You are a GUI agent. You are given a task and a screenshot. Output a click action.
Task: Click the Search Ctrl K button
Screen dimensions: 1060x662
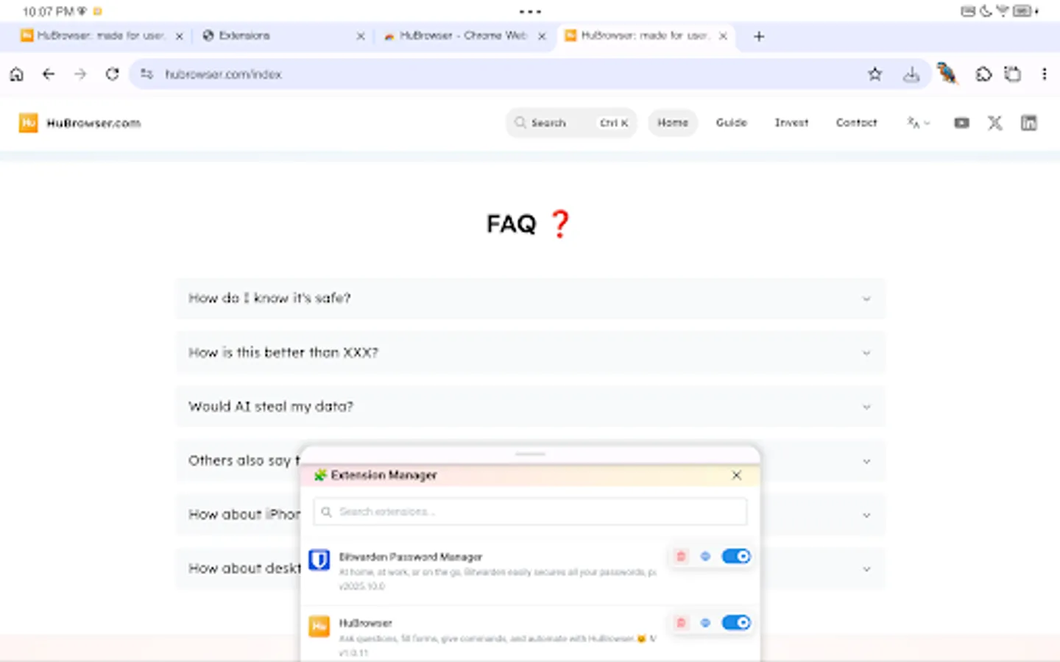[x=571, y=123]
